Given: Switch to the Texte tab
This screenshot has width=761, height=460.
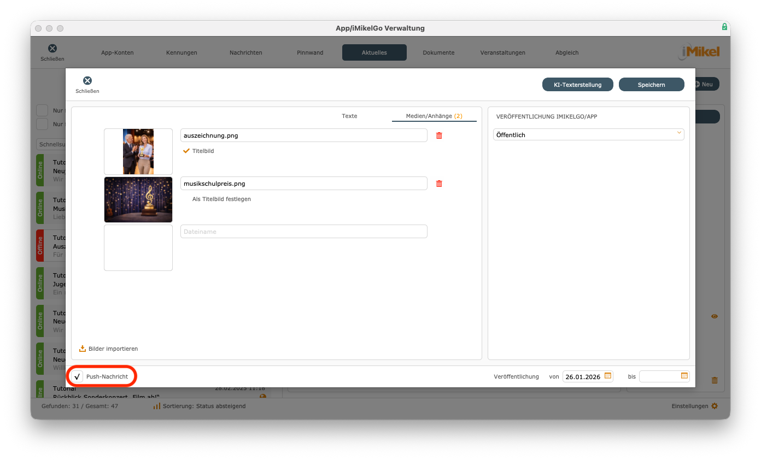Looking at the screenshot, I should [x=349, y=116].
